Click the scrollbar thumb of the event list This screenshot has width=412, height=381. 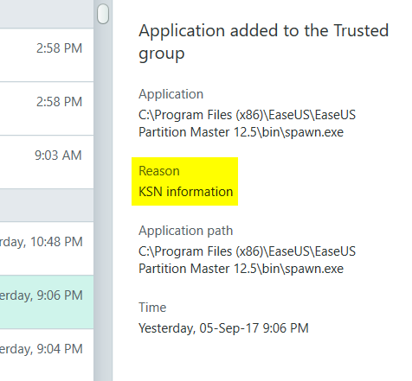click(x=103, y=14)
